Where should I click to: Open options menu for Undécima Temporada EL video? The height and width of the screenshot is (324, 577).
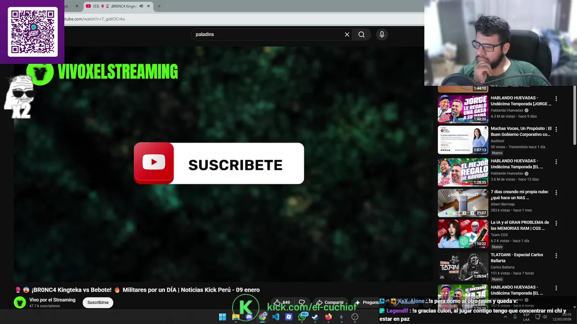[556, 162]
